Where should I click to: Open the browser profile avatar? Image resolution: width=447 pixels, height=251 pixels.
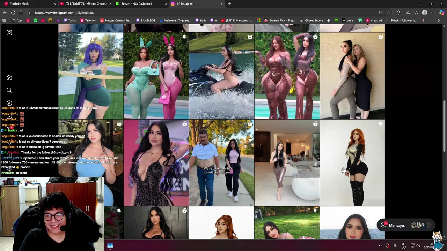(x=425, y=13)
